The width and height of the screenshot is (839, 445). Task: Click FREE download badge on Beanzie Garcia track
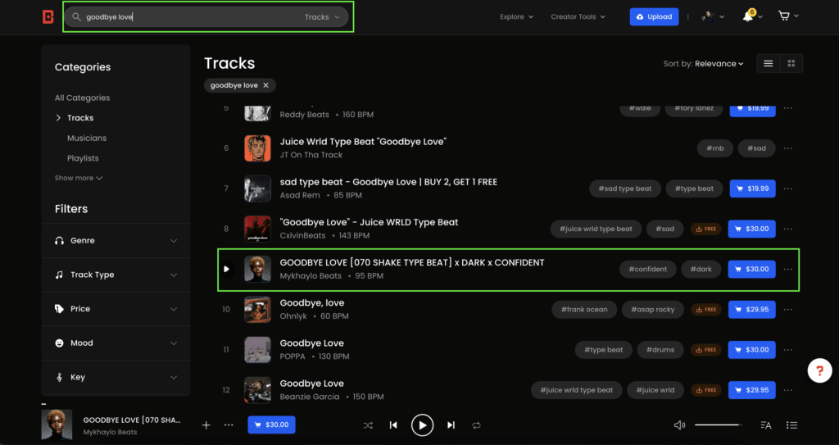coord(705,390)
